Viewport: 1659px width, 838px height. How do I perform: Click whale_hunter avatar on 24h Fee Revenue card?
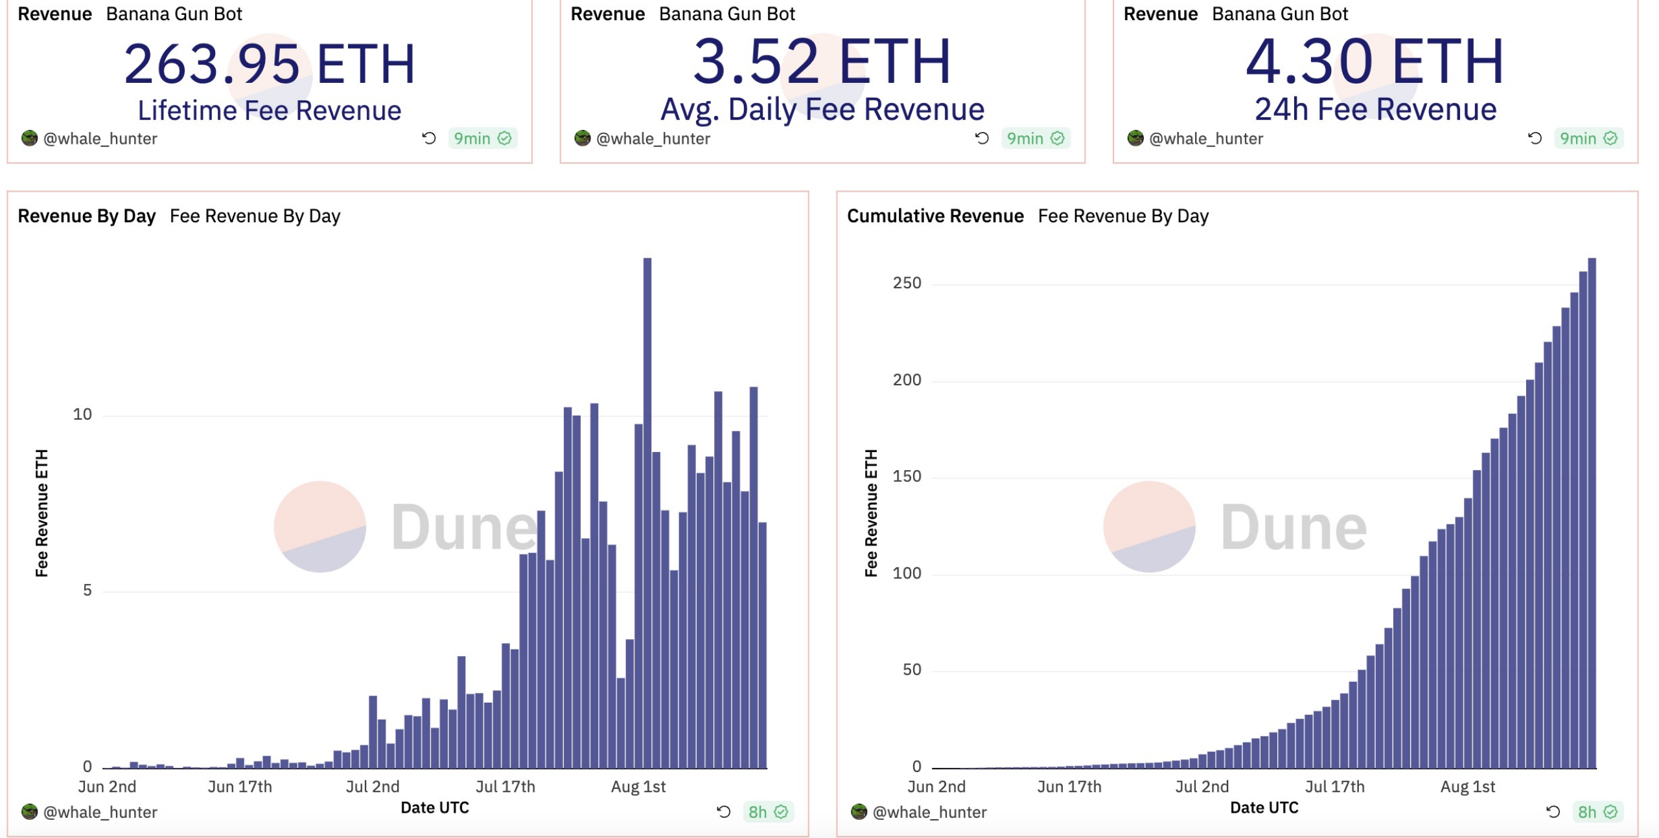pyautogui.click(x=1135, y=138)
